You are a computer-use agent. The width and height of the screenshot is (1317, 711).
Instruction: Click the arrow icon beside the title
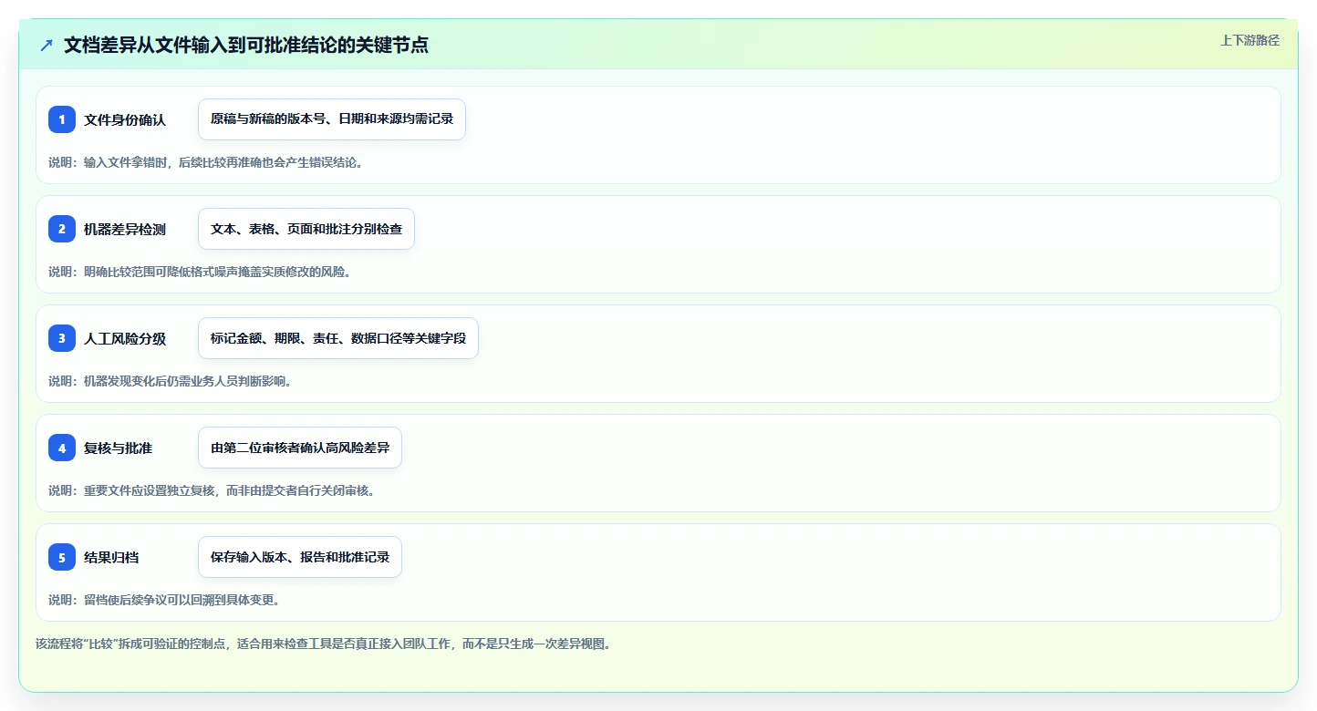click(47, 45)
